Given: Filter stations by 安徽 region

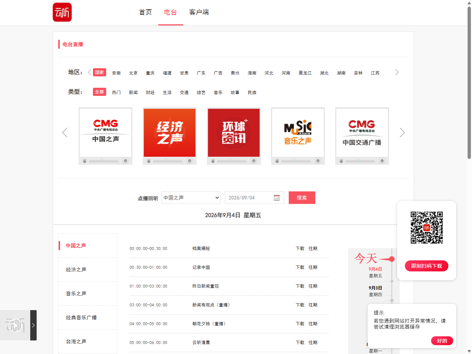Looking at the screenshot, I should (117, 73).
